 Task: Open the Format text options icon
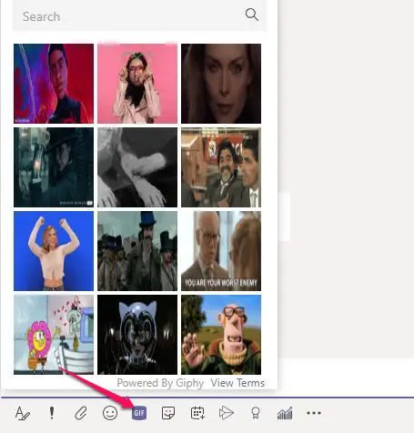[23, 413]
